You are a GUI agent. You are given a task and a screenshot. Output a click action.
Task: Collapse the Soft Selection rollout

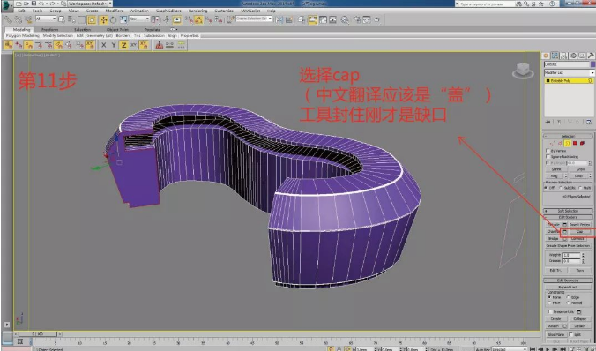point(568,211)
